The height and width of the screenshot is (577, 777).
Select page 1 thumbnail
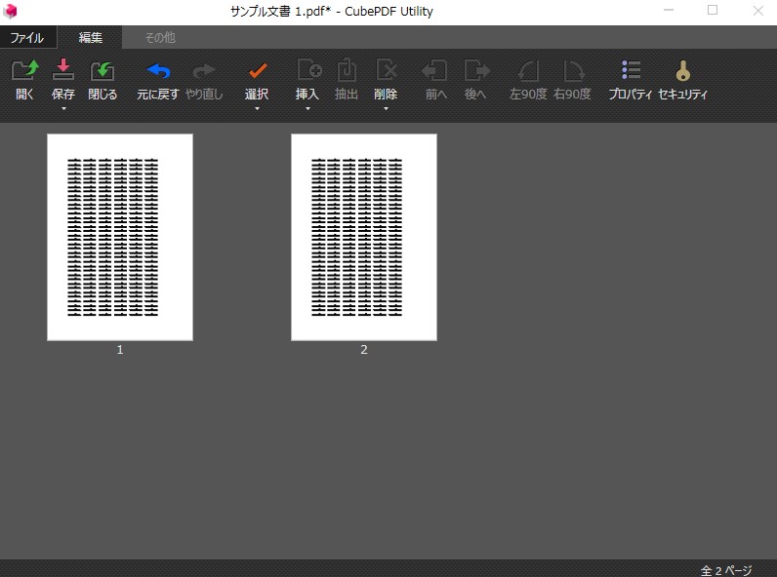point(120,237)
